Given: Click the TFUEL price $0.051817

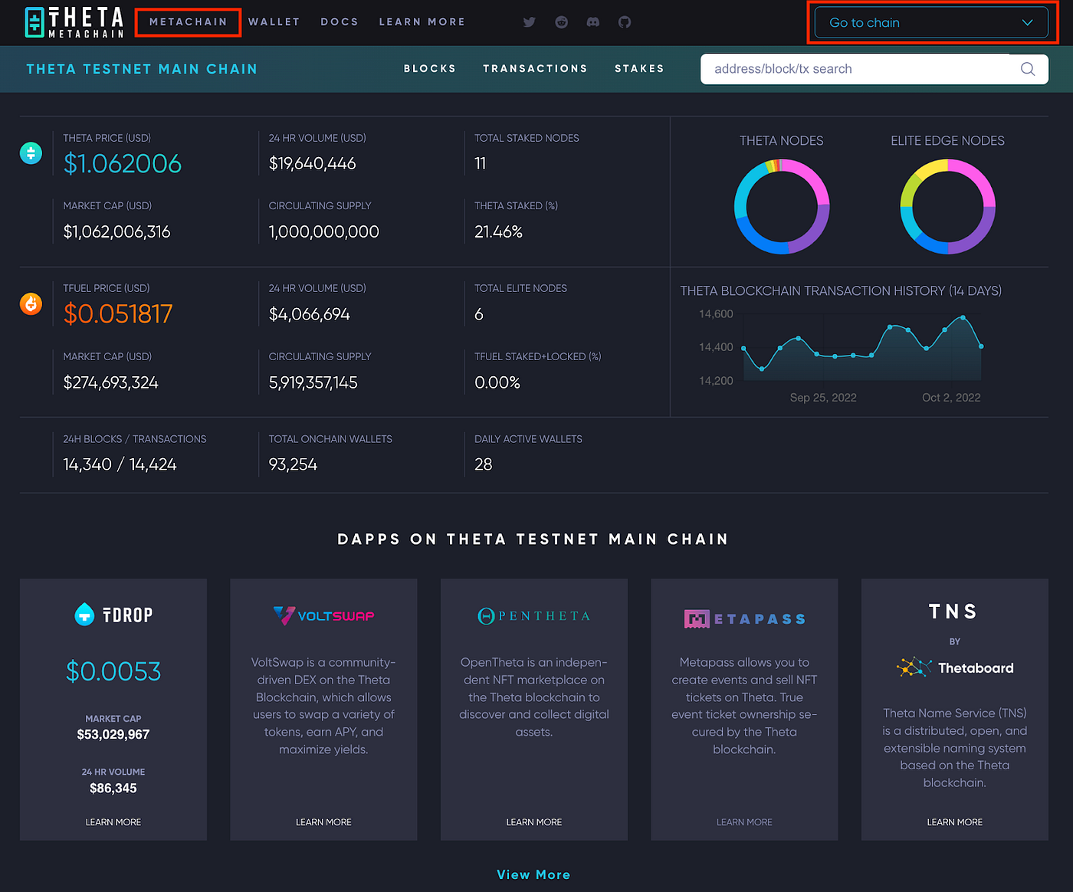Looking at the screenshot, I should tap(118, 313).
